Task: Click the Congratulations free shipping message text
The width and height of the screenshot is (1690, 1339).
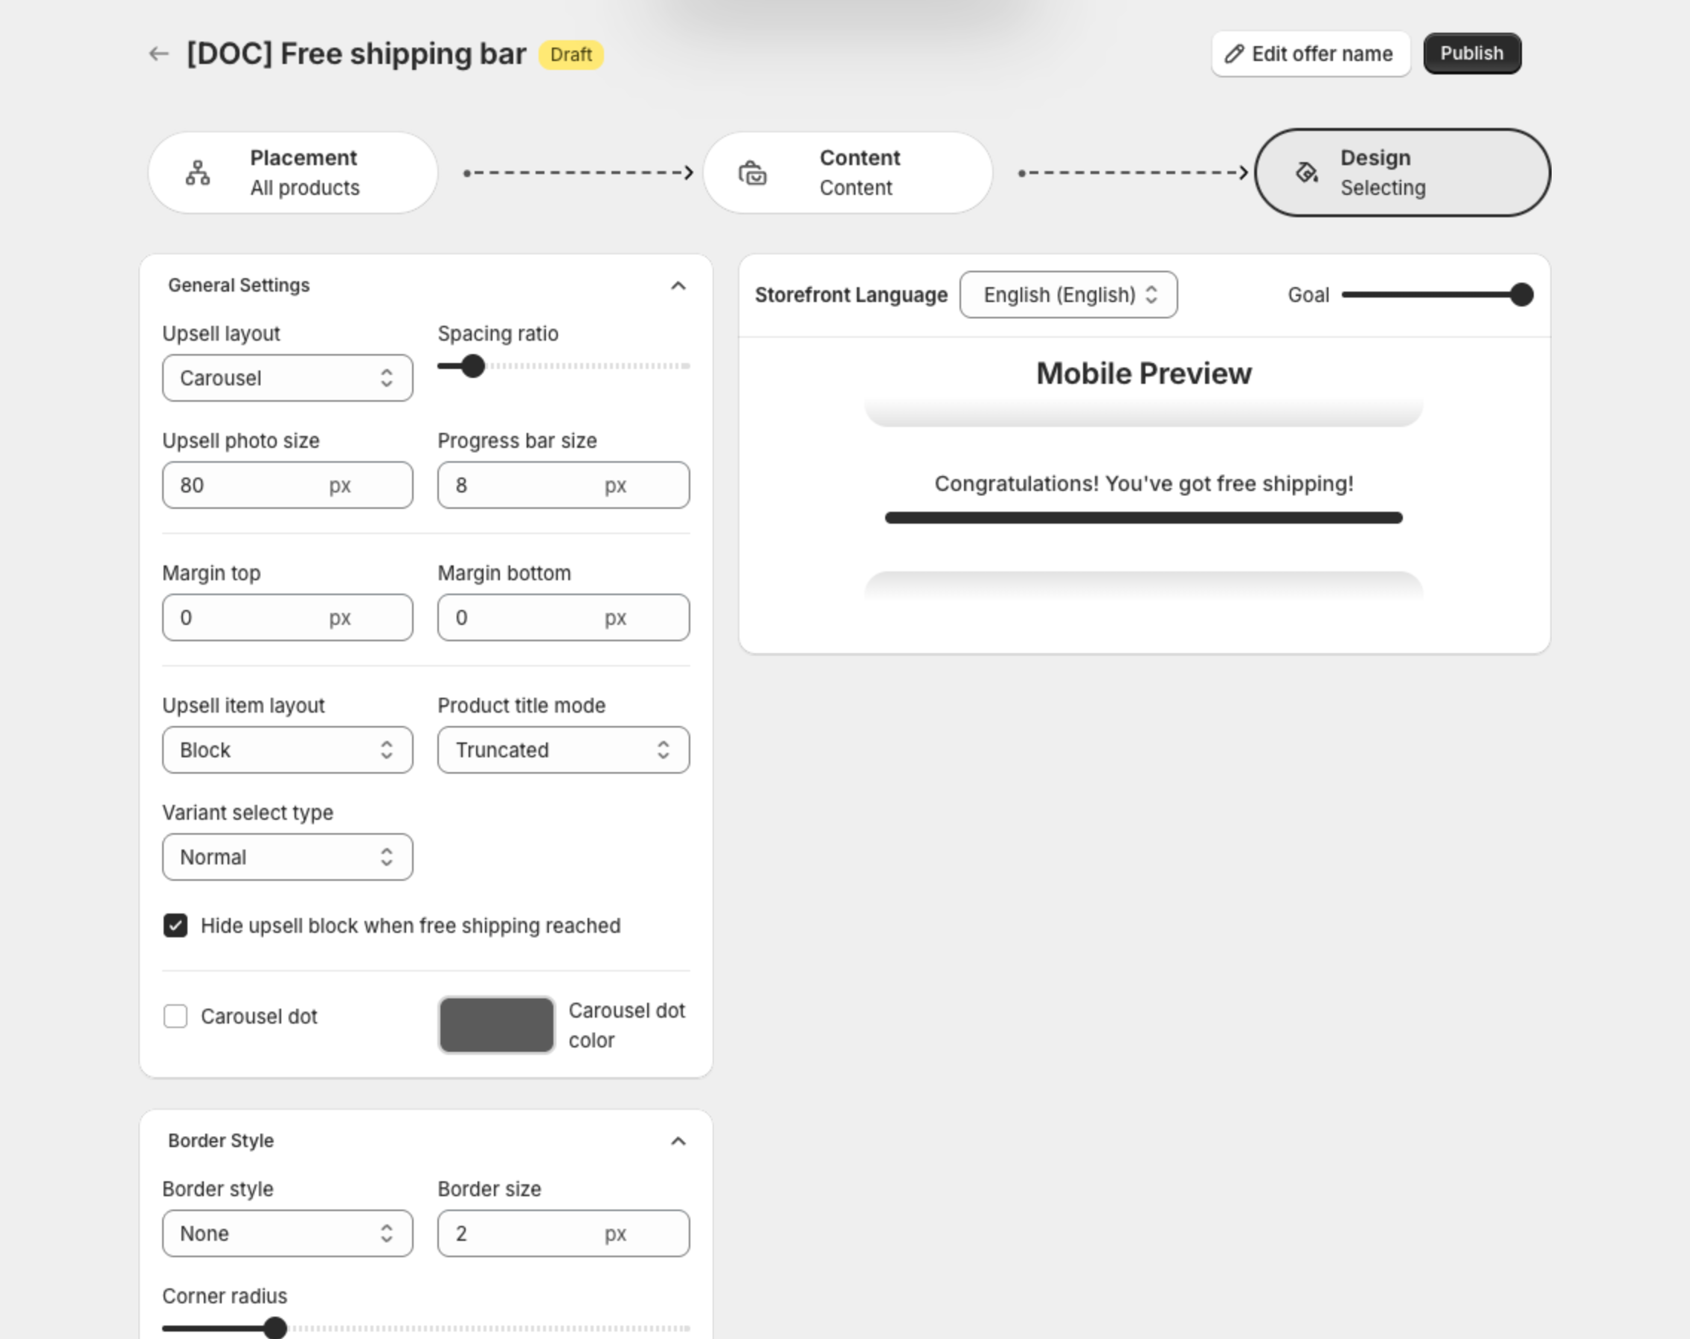Action: coord(1143,484)
